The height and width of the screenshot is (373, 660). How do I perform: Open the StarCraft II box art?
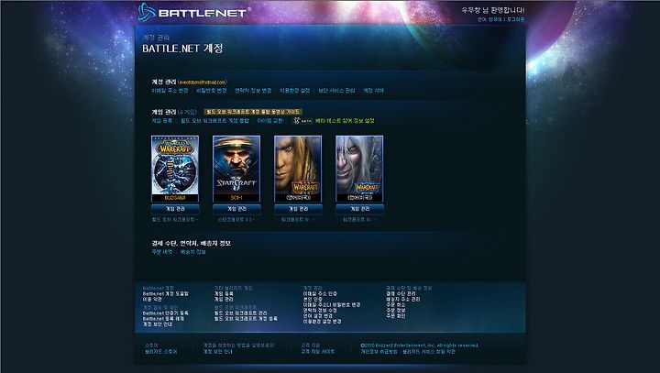click(x=236, y=169)
